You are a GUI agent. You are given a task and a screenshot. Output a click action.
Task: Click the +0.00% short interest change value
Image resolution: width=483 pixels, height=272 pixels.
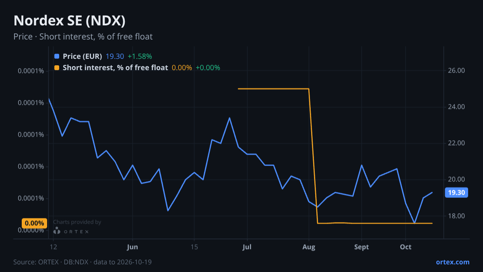click(208, 68)
